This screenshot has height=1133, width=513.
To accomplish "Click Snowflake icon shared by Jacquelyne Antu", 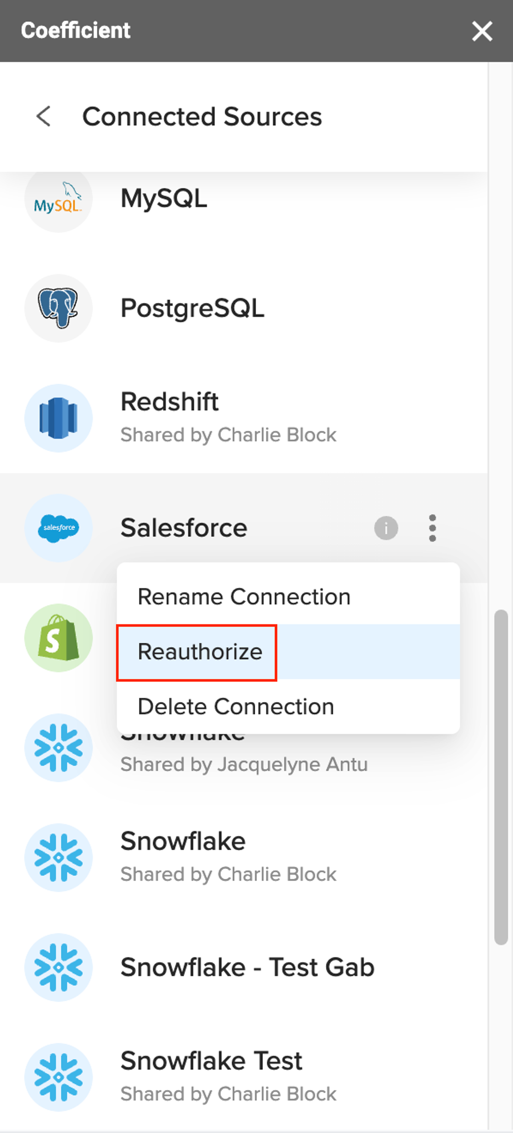I will point(59,747).
